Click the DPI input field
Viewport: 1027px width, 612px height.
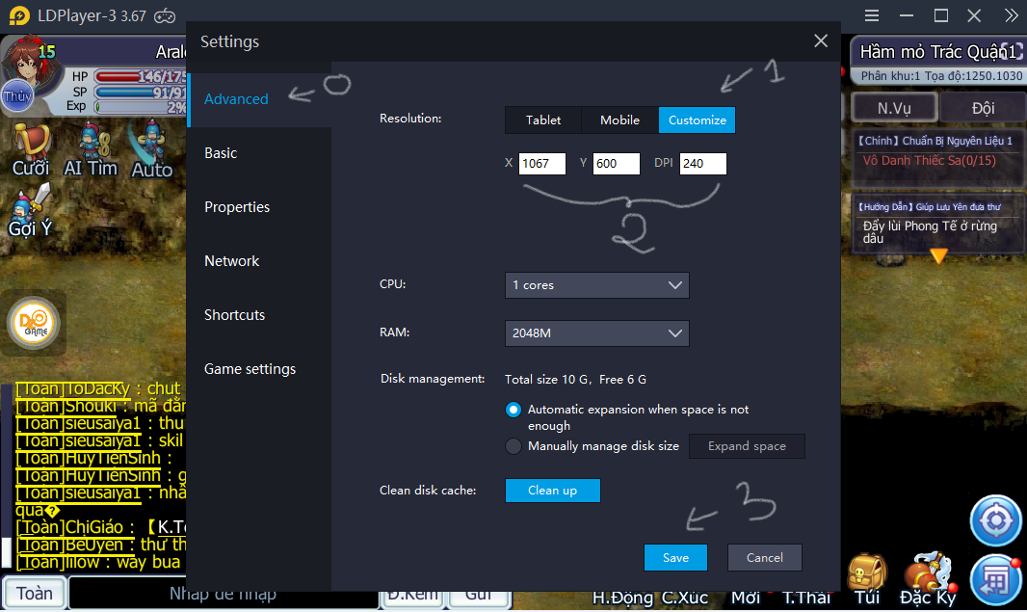702,164
